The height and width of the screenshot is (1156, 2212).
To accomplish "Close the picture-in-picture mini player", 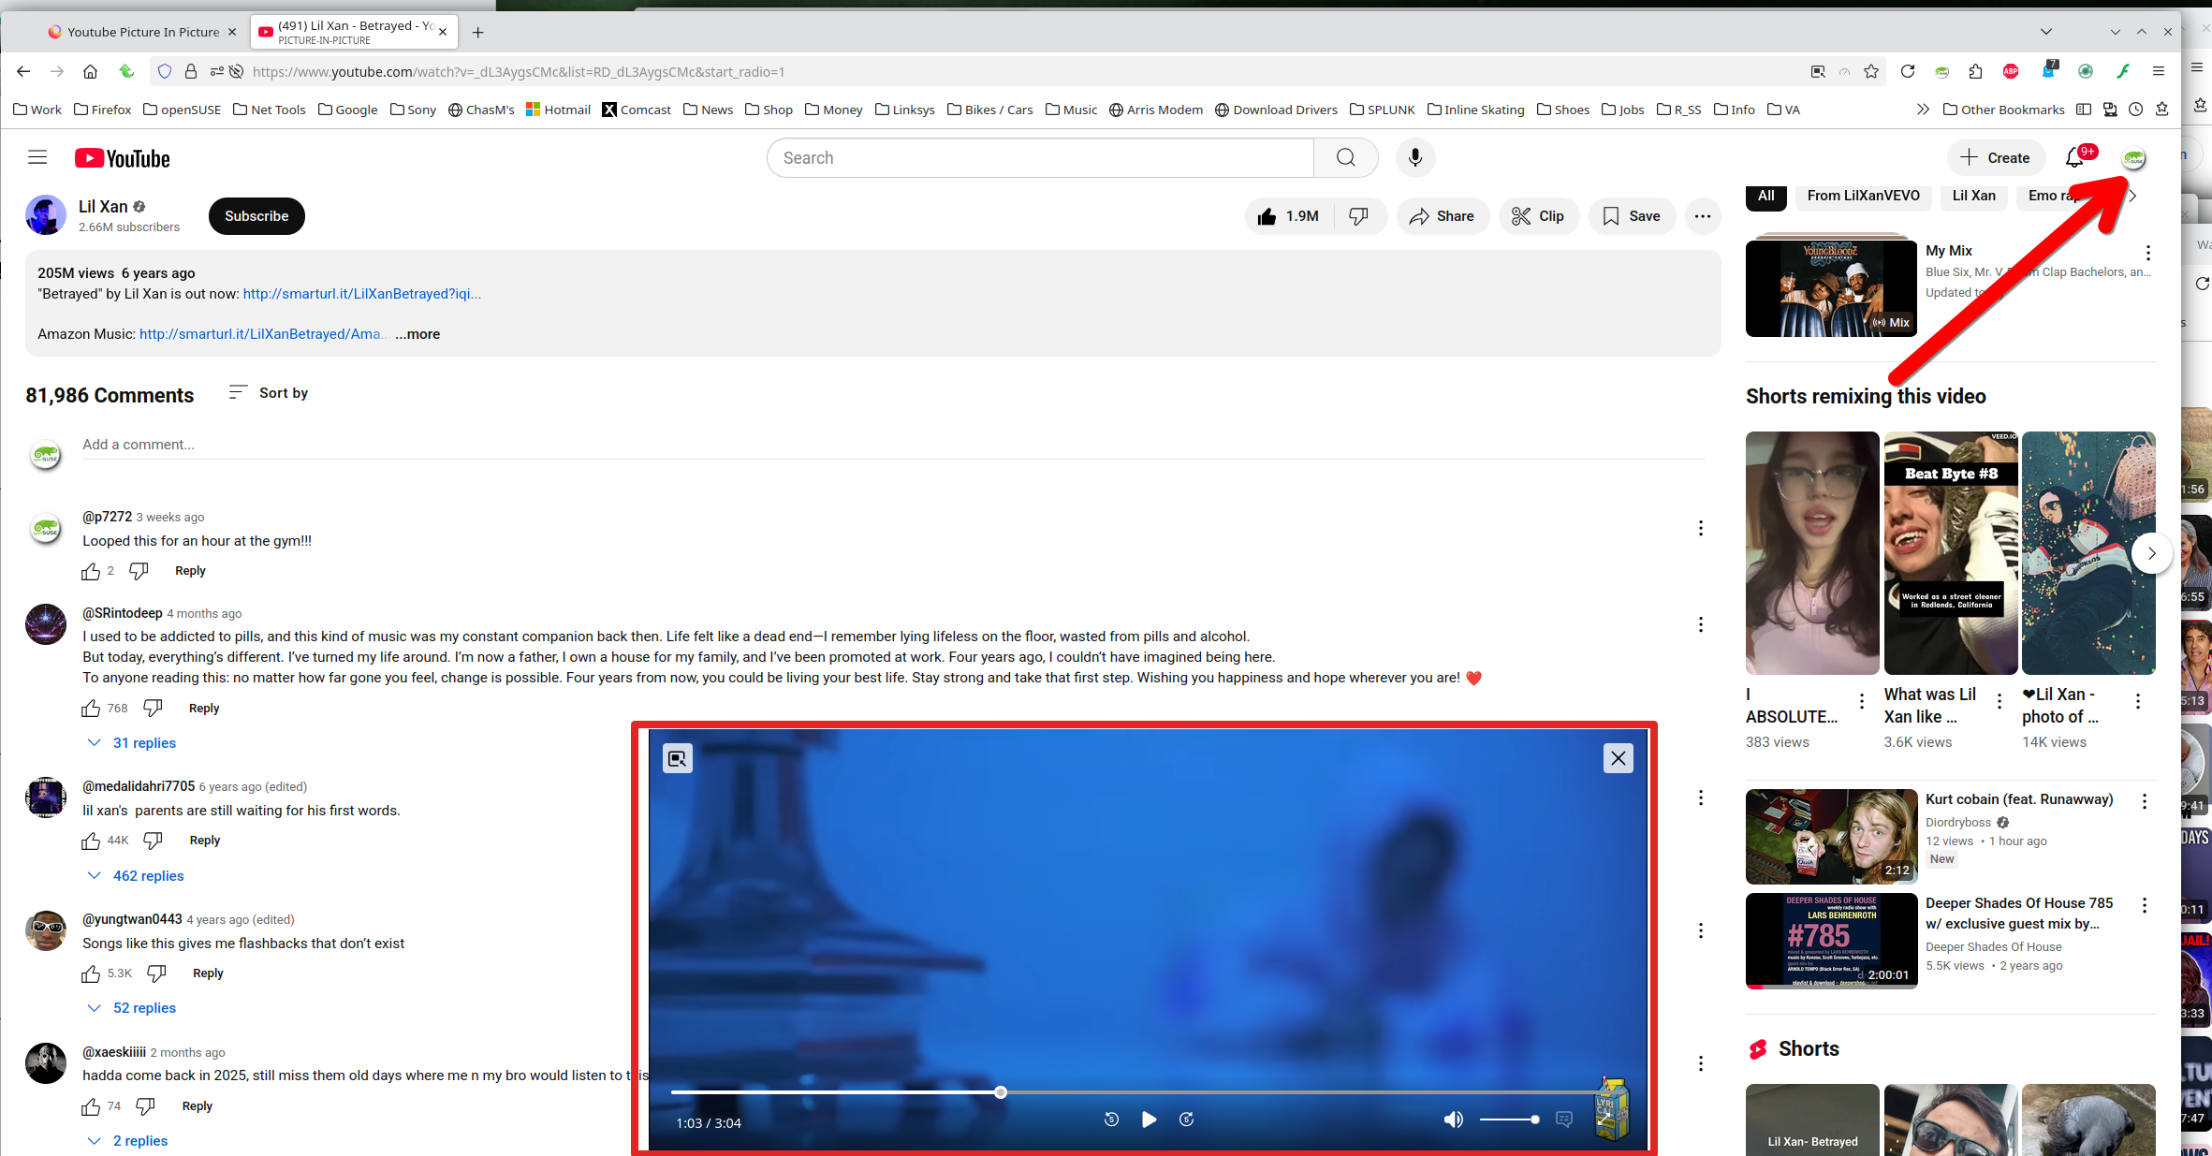I will click(1619, 758).
